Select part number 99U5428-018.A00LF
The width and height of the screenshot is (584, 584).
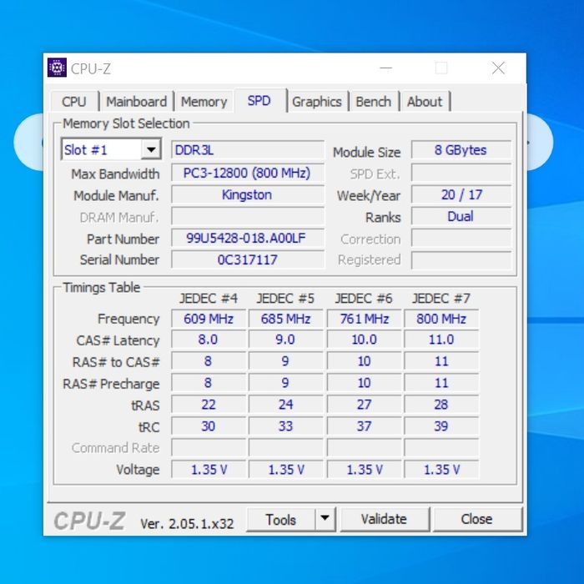[248, 238]
